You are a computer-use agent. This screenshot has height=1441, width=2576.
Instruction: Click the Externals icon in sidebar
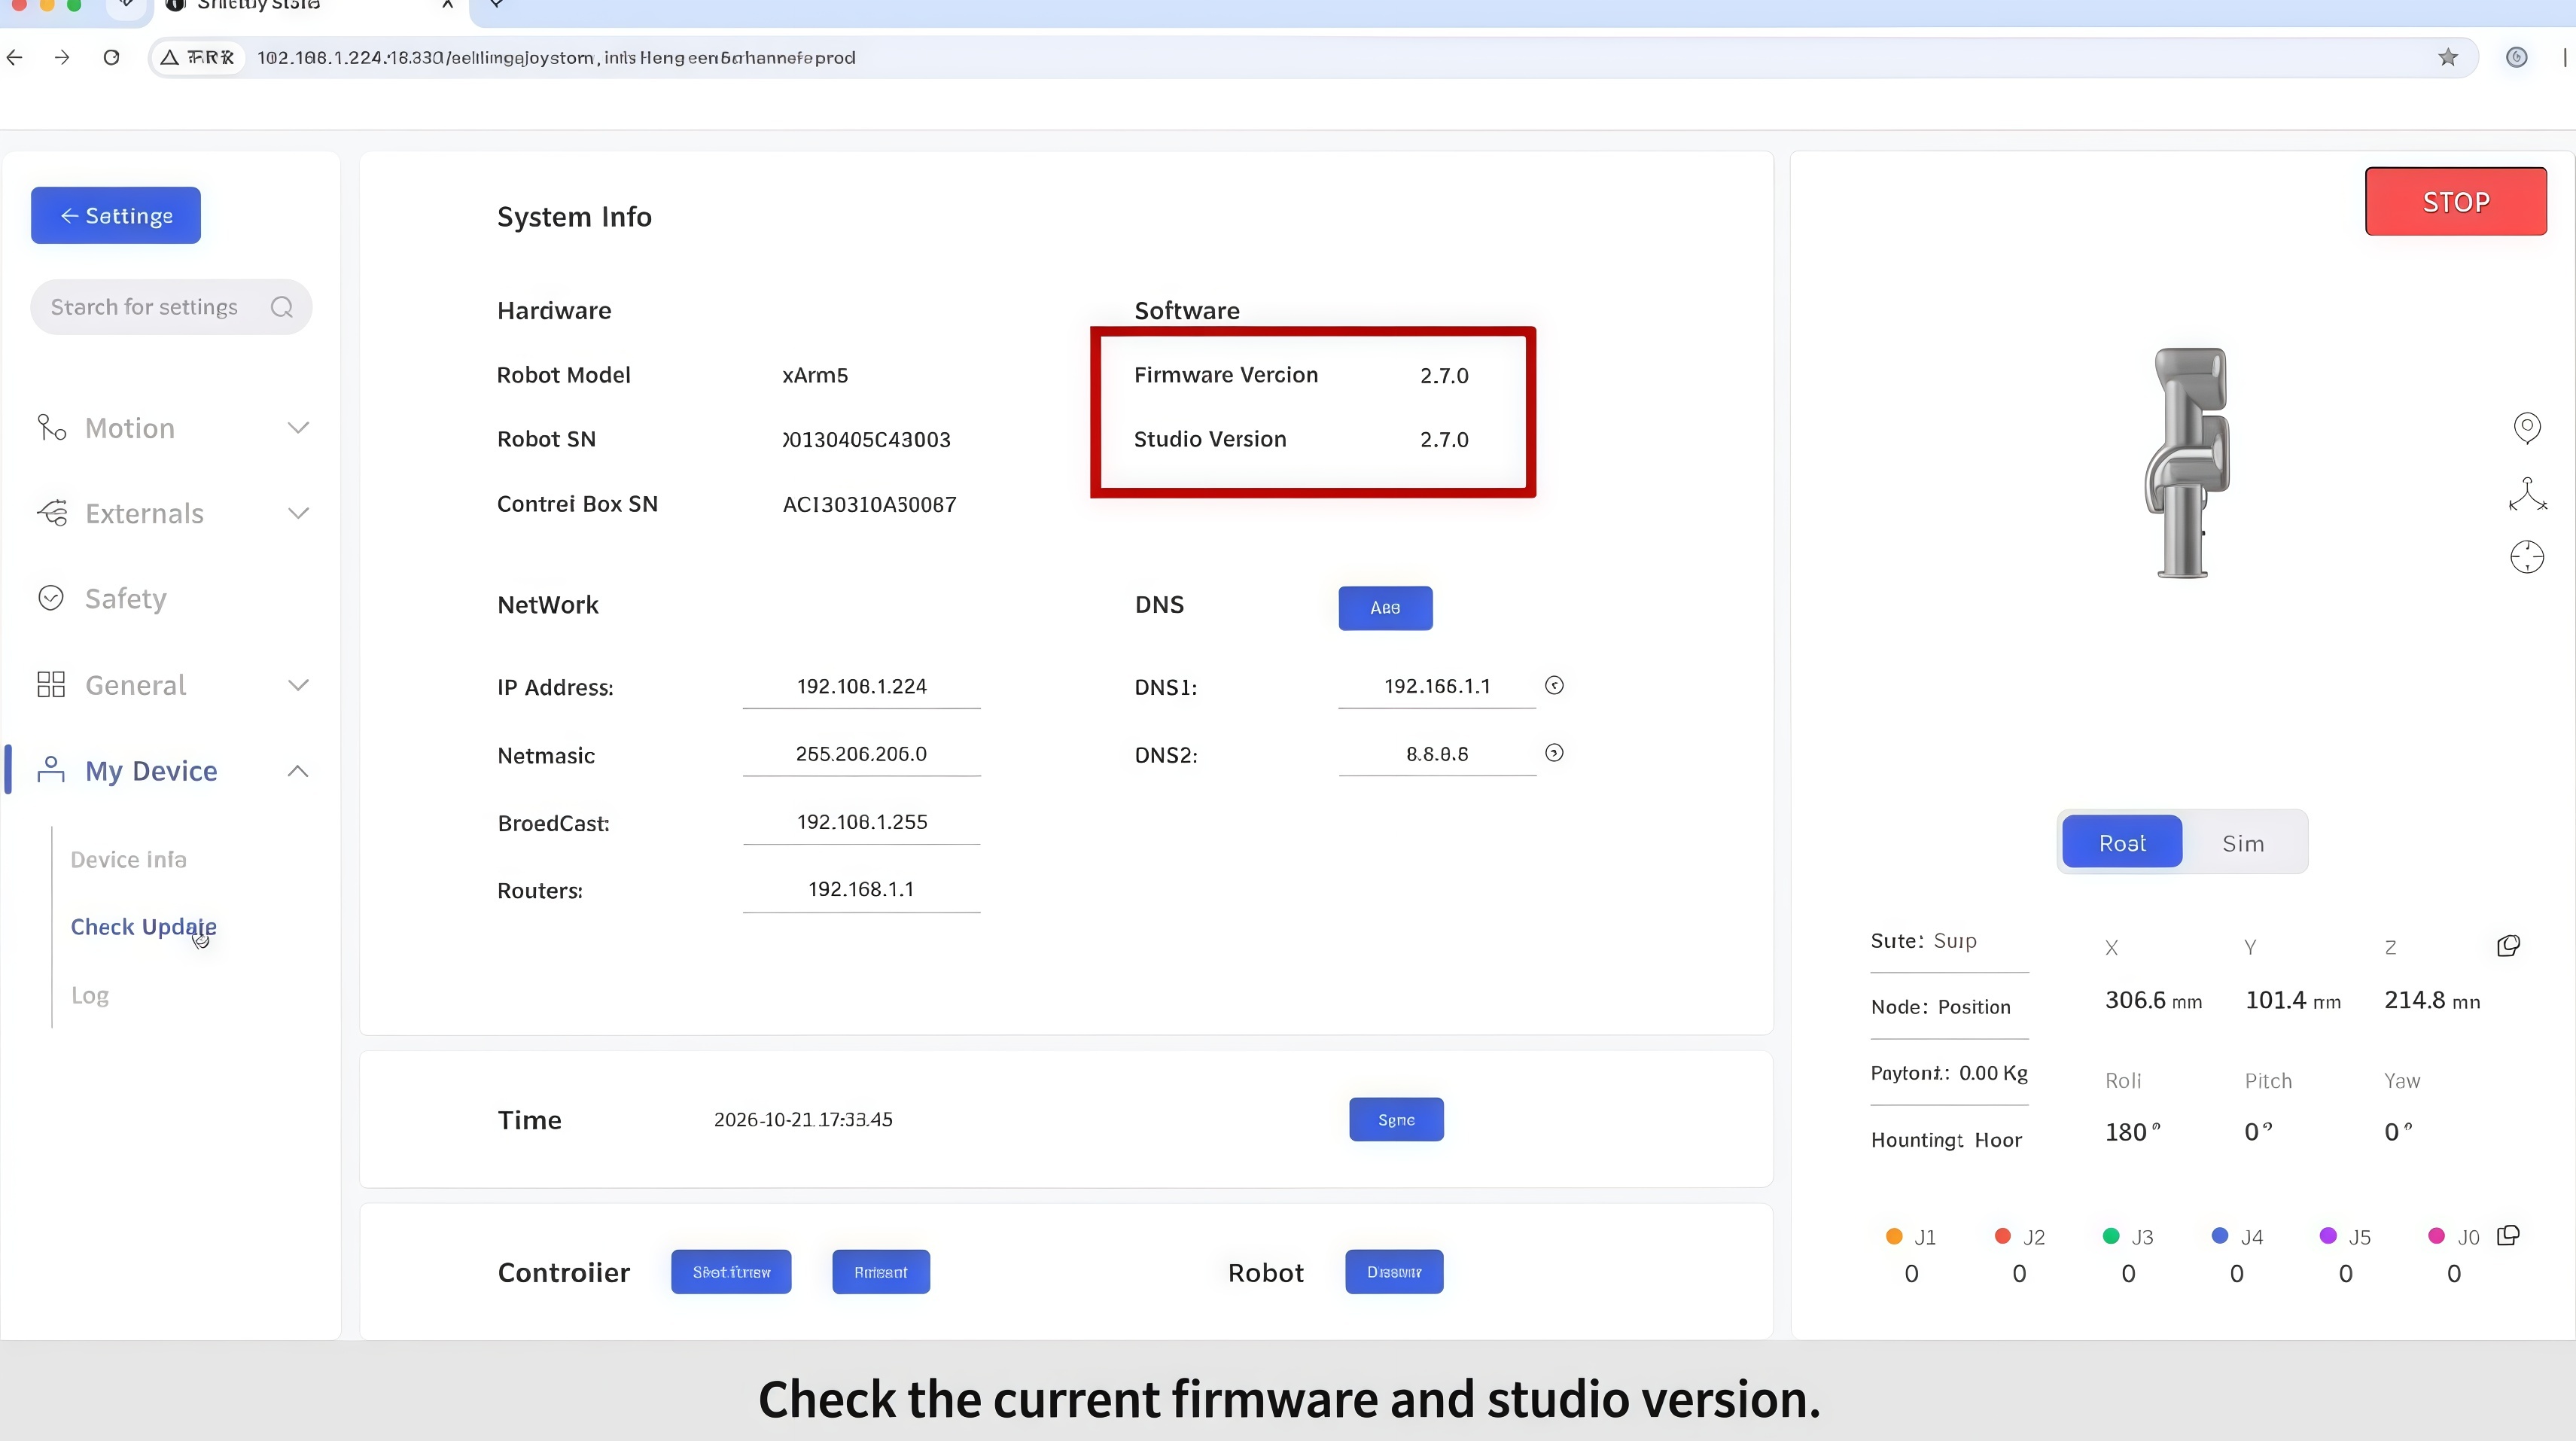pyautogui.click(x=52, y=513)
